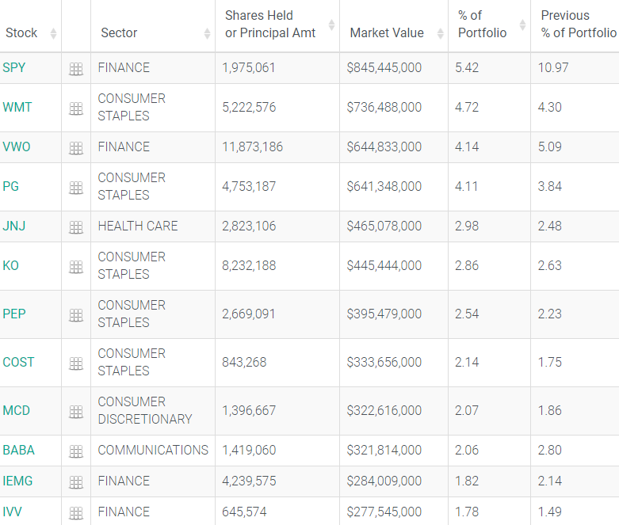
Task: Open the COST stock link
Action: (18, 362)
